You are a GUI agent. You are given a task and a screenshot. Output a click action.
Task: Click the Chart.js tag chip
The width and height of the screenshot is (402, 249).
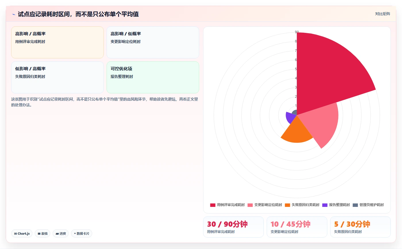coord(22,234)
